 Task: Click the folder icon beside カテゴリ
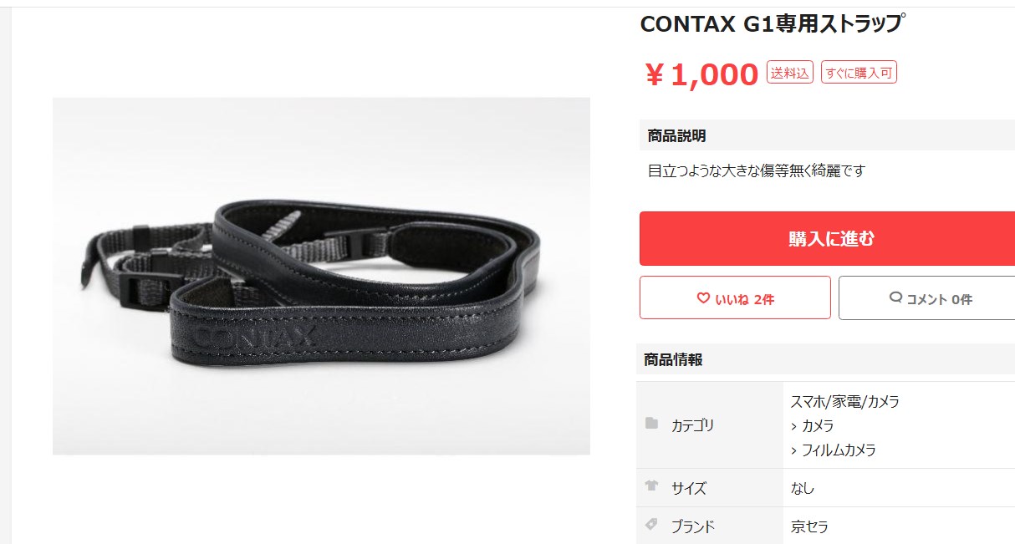click(x=651, y=424)
